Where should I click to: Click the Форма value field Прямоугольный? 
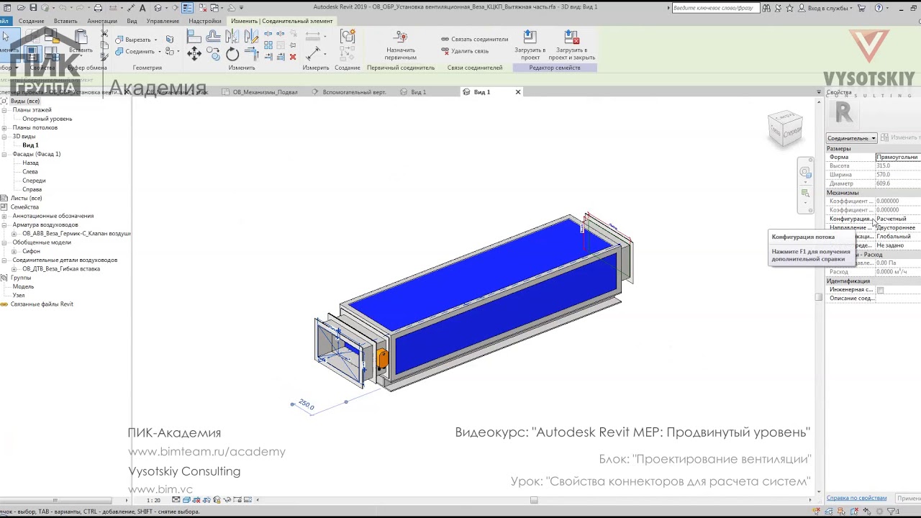pyautogui.click(x=898, y=157)
